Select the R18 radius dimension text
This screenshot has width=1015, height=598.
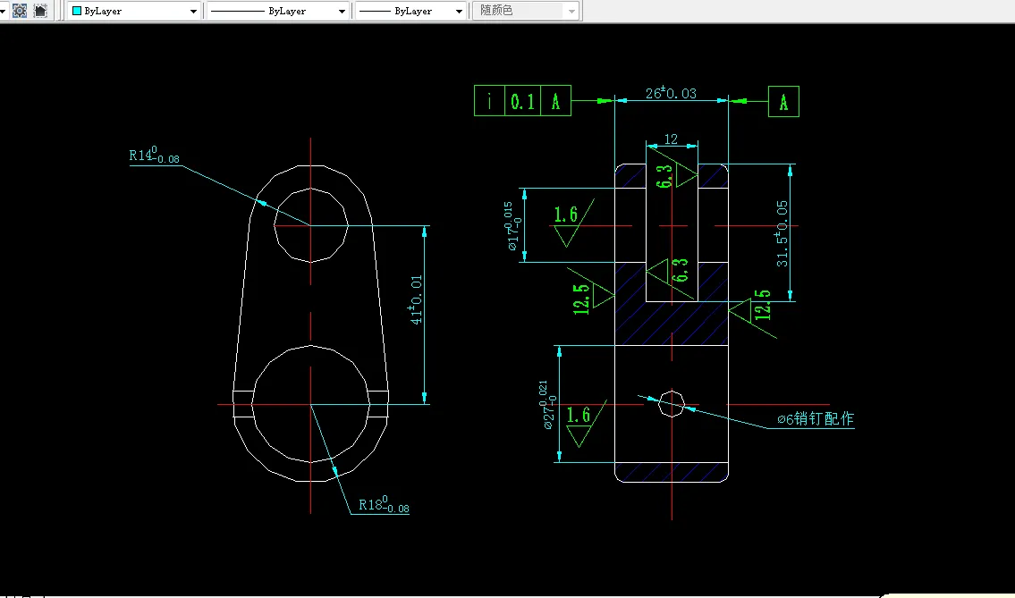(384, 504)
